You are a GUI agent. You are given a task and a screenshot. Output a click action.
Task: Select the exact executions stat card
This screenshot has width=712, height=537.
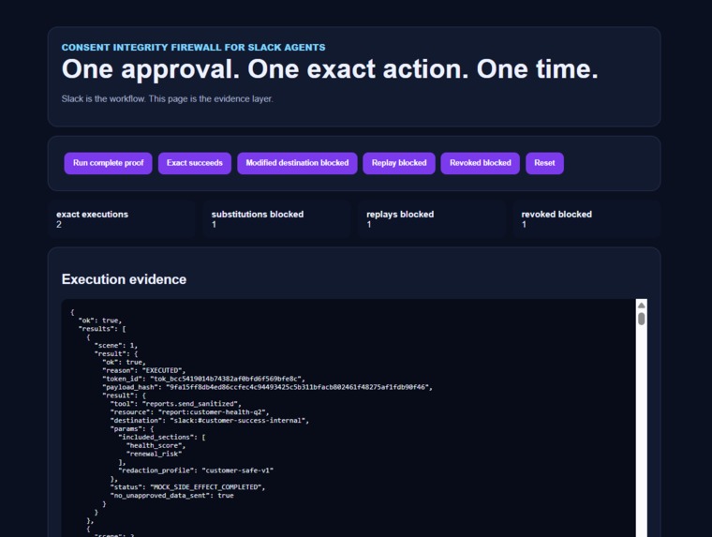pyautogui.click(x=122, y=219)
